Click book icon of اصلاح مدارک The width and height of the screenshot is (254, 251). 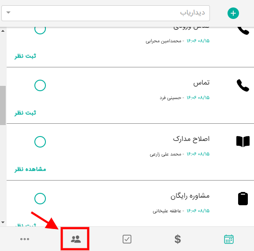243,141
